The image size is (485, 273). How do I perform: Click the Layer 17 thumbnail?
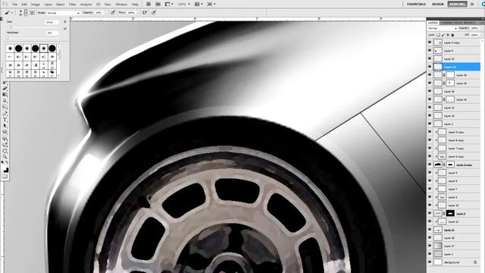pos(438,246)
